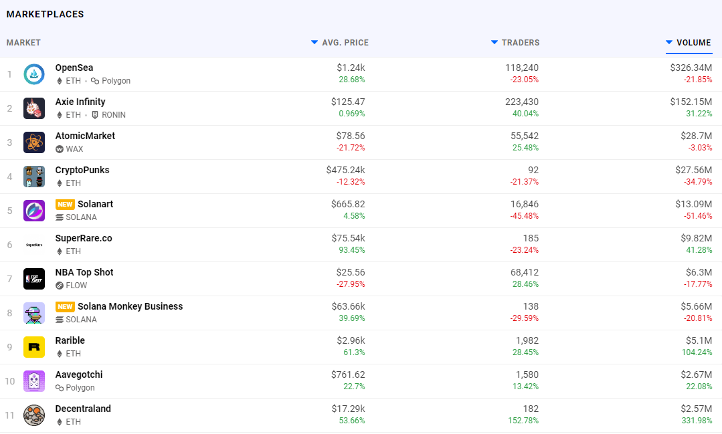Click the Aavegotchi ghost logo
The height and width of the screenshot is (434, 722).
pyautogui.click(x=34, y=381)
